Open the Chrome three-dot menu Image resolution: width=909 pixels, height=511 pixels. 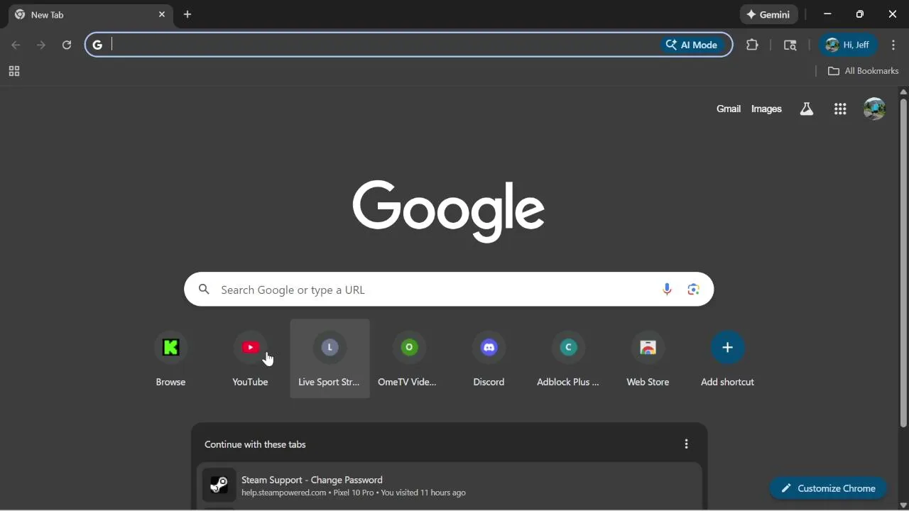[x=893, y=45]
